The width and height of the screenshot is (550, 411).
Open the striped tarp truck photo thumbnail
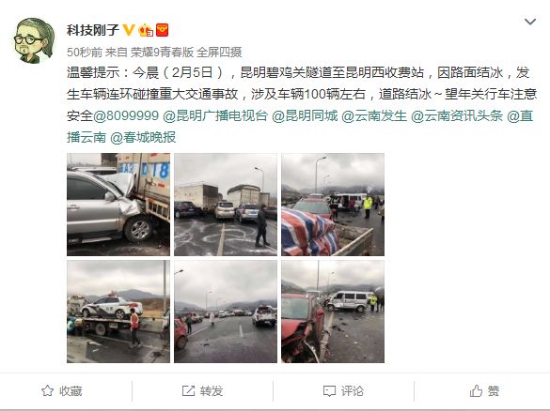click(333, 205)
